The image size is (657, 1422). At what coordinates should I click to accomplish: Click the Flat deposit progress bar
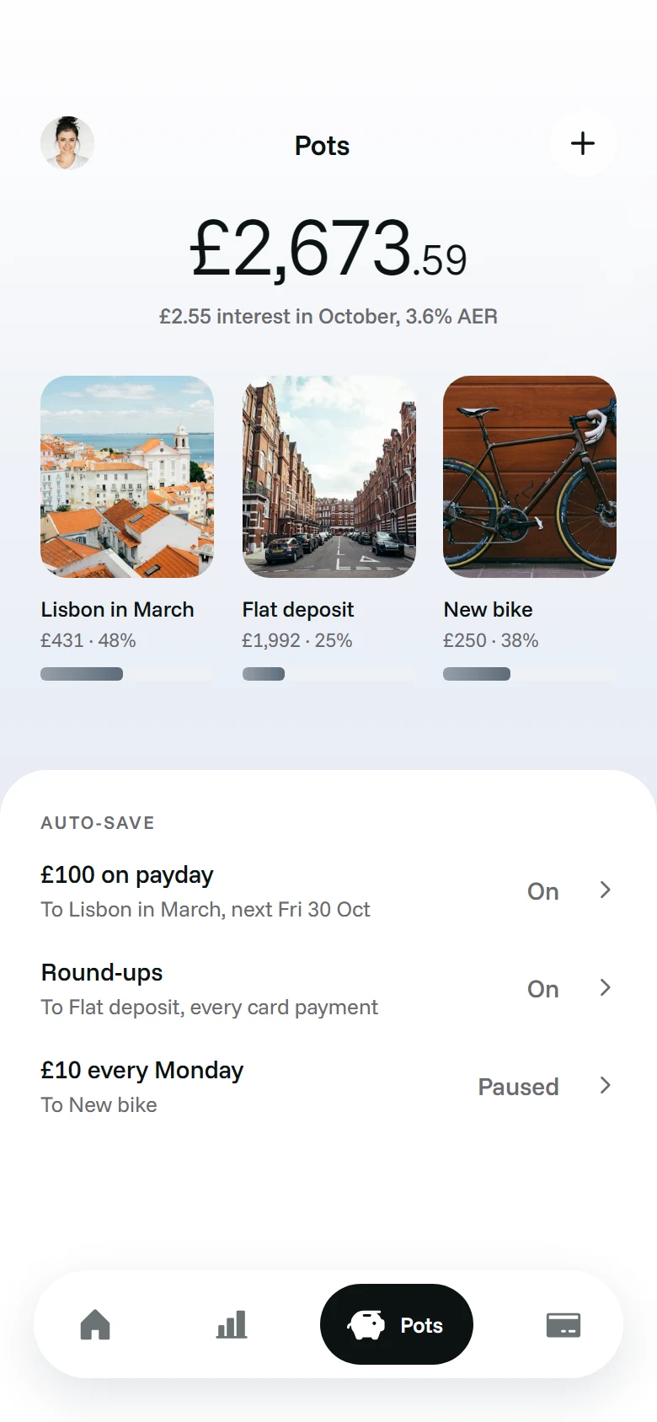329,674
